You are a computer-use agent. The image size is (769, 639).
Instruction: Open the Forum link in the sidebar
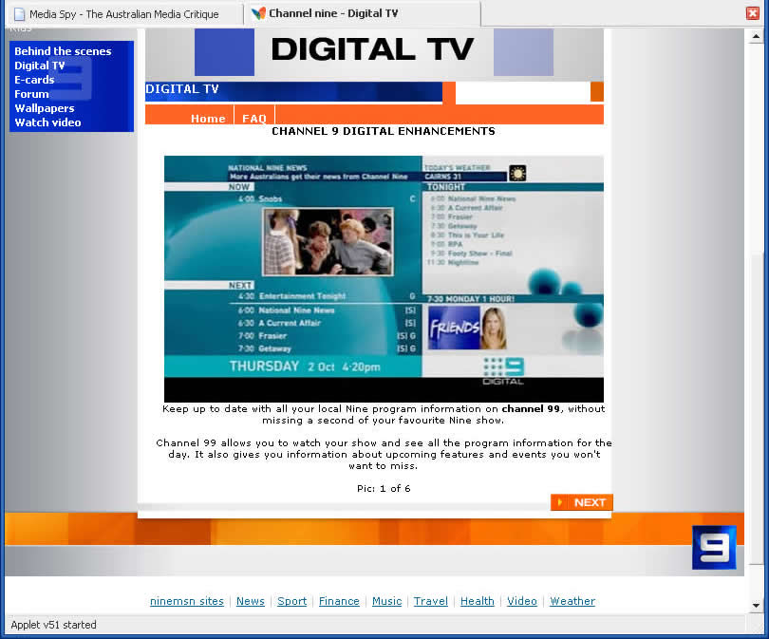pos(30,94)
